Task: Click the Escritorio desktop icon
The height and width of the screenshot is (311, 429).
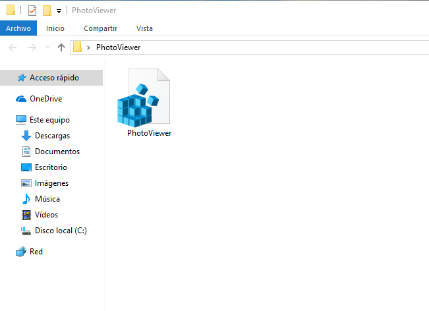Action: [26, 167]
